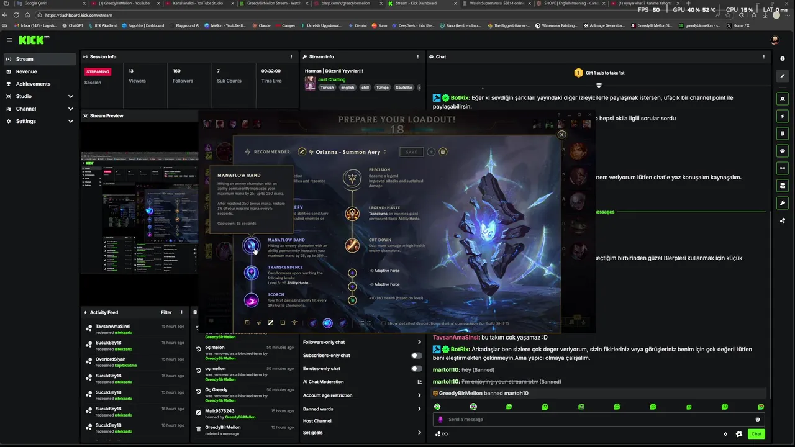
Task: Select the Cut Down rune icon
Action: pos(352,245)
